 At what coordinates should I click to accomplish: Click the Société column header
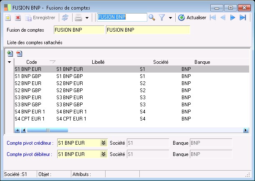pyautogui.click(x=161, y=62)
